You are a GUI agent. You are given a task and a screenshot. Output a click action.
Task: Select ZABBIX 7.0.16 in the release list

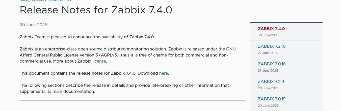point(272,64)
